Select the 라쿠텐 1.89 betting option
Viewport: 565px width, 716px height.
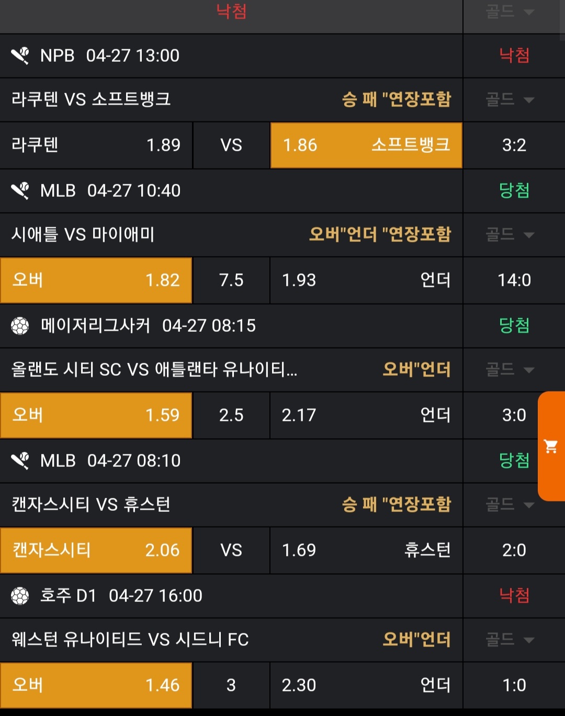coord(96,145)
